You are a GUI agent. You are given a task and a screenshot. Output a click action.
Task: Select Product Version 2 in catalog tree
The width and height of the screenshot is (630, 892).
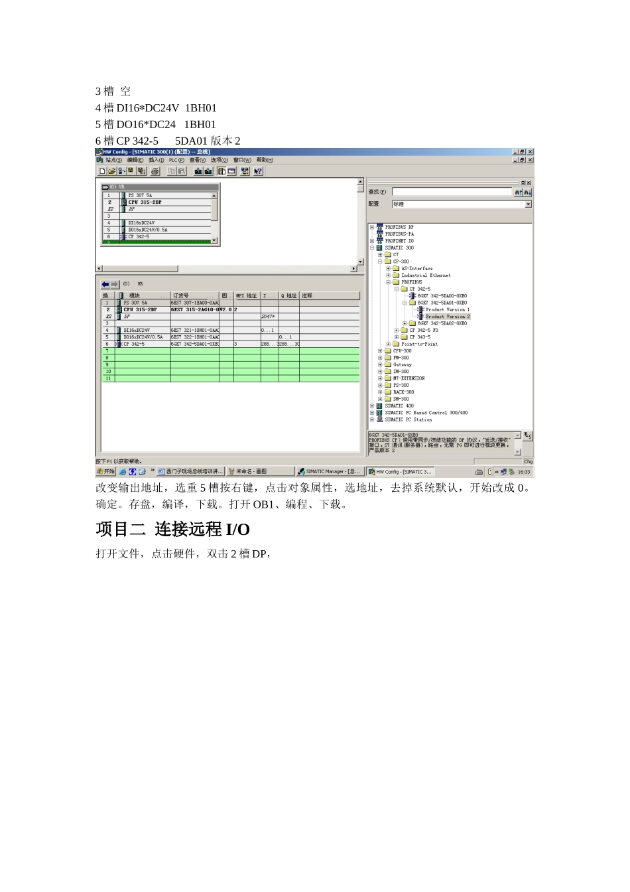(447, 317)
